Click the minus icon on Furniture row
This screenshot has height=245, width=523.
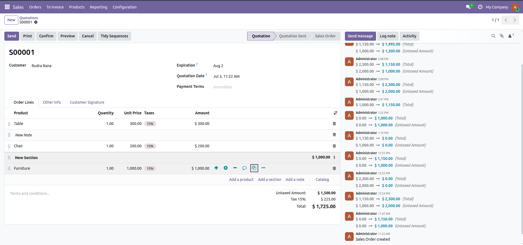[235, 168]
